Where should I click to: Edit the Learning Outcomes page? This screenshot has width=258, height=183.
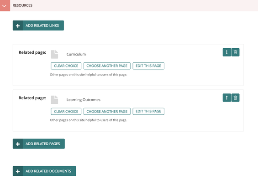pos(148,112)
